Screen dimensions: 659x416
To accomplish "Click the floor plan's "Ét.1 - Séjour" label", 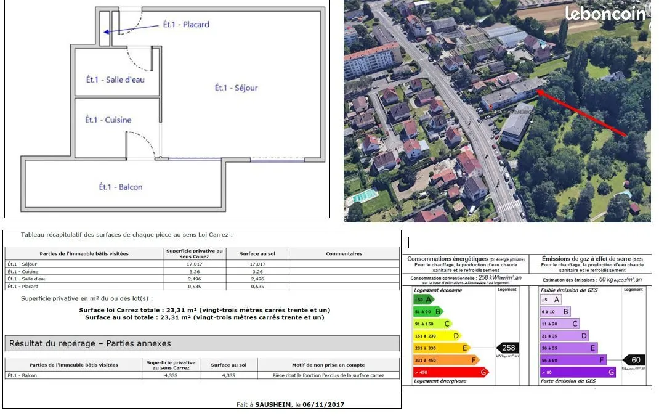I will tap(237, 88).
